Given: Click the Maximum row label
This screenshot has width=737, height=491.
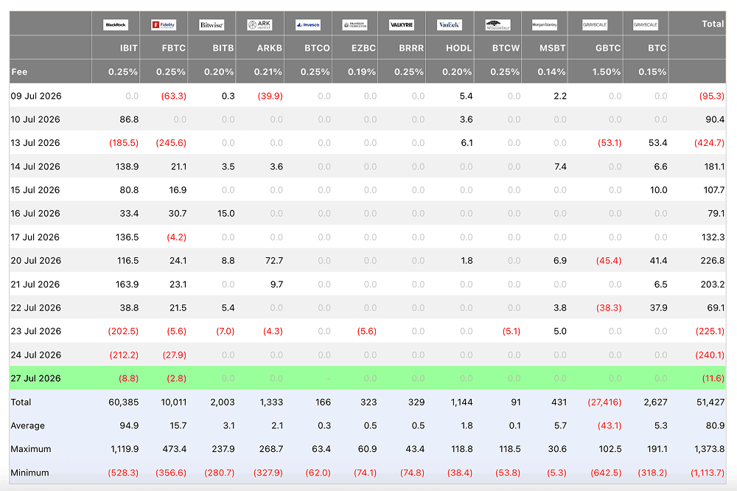Looking at the screenshot, I should tap(30, 449).
